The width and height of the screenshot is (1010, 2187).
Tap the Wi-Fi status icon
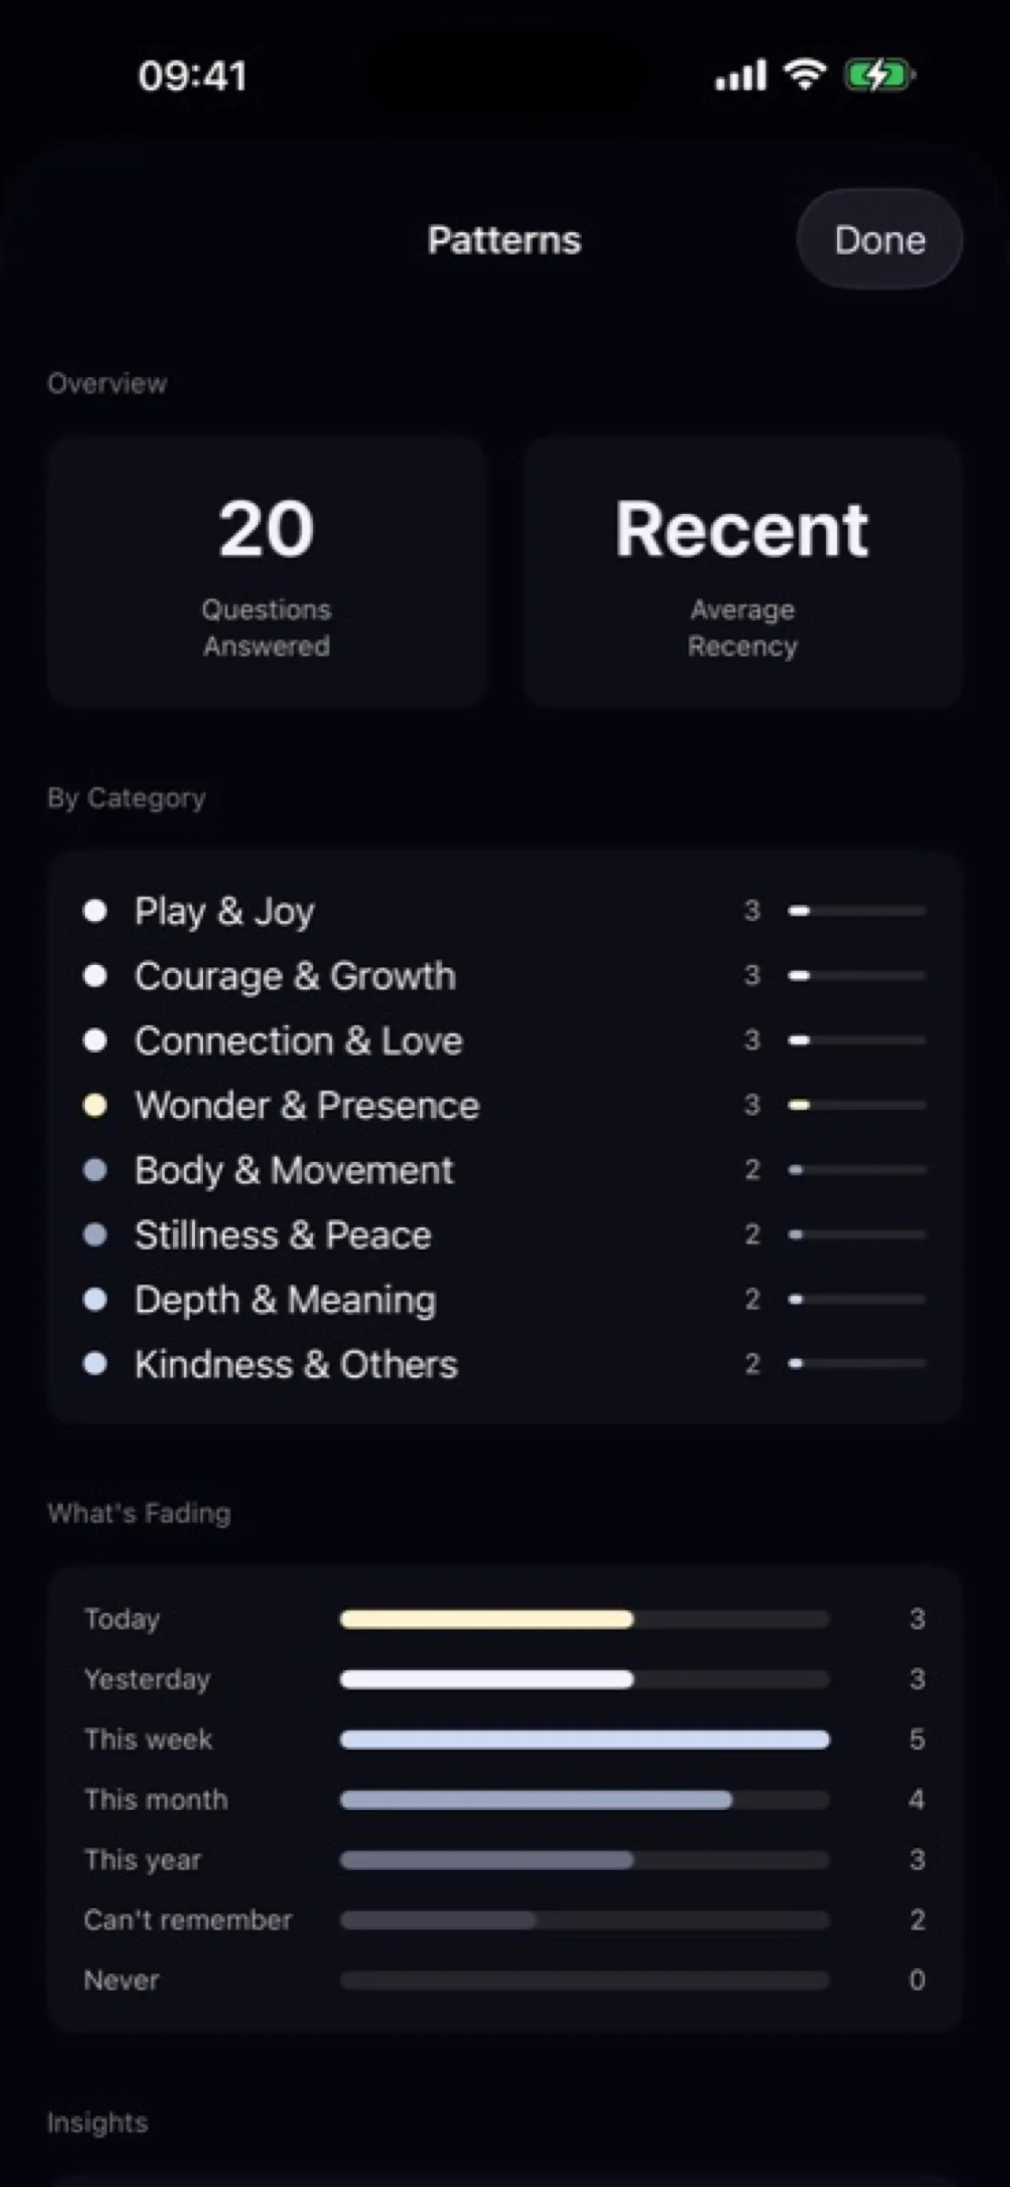(x=805, y=75)
